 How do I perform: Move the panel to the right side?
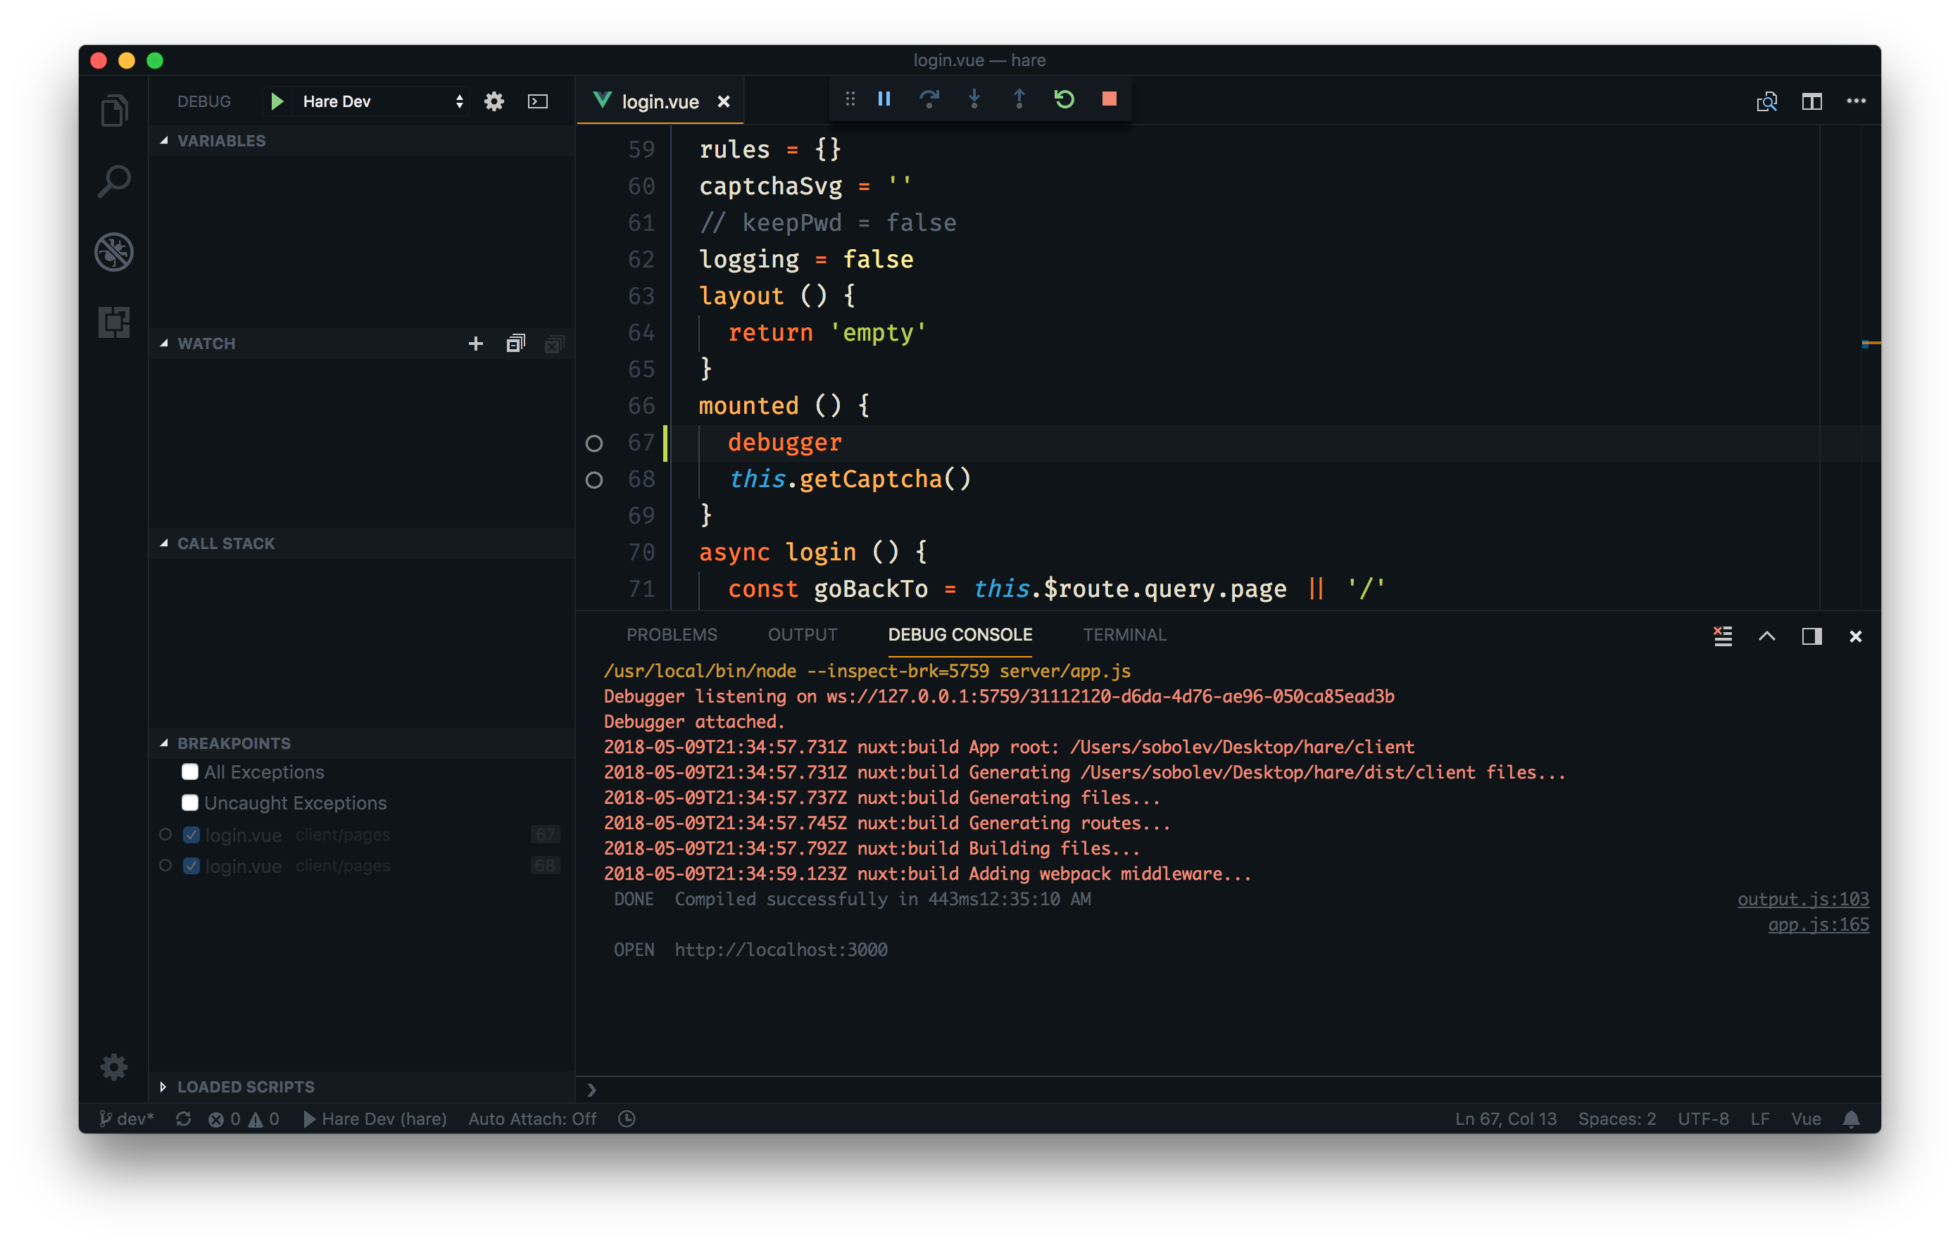pos(1811,636)
